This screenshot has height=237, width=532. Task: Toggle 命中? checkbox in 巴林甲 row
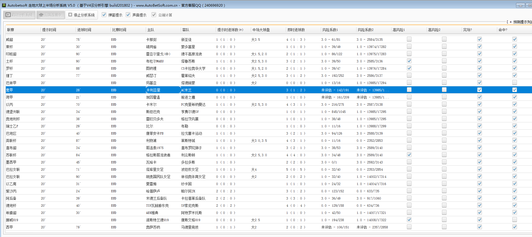(514, 83)
